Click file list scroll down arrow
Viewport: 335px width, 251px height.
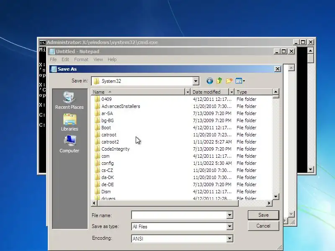click(276, 196)
